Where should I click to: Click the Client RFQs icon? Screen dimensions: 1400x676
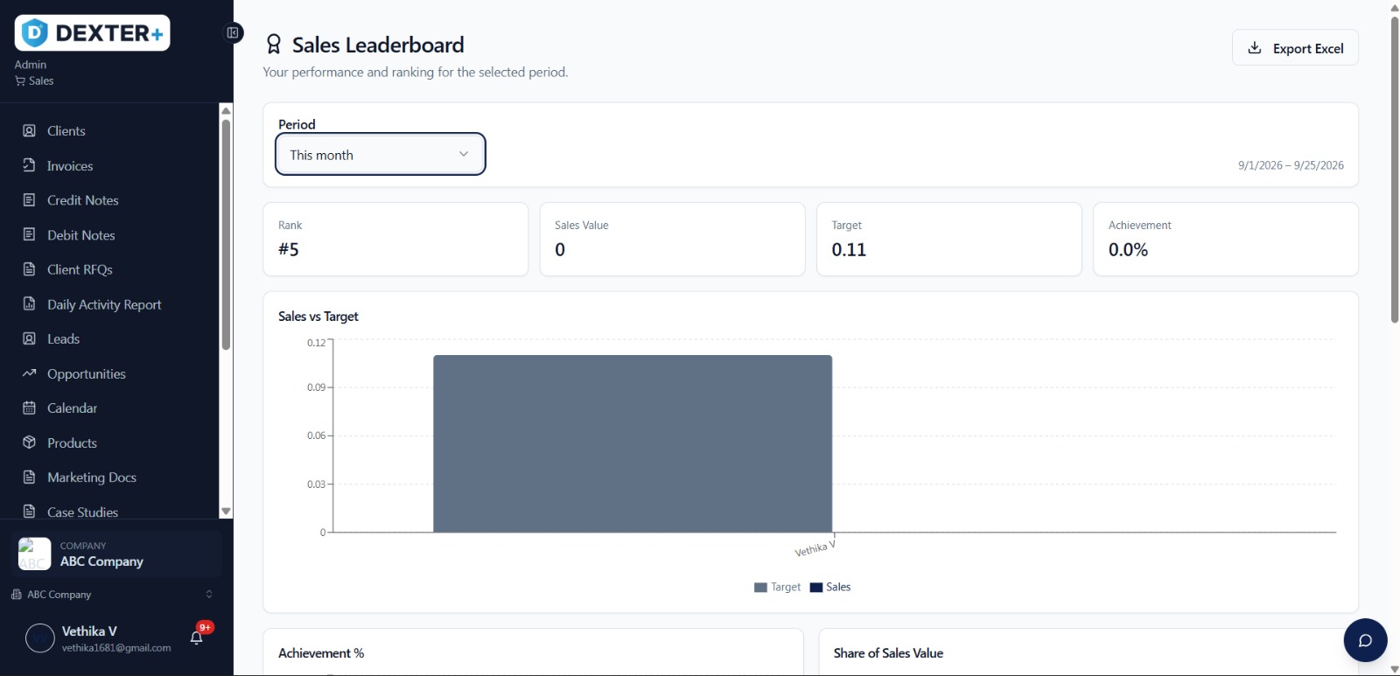29,269
